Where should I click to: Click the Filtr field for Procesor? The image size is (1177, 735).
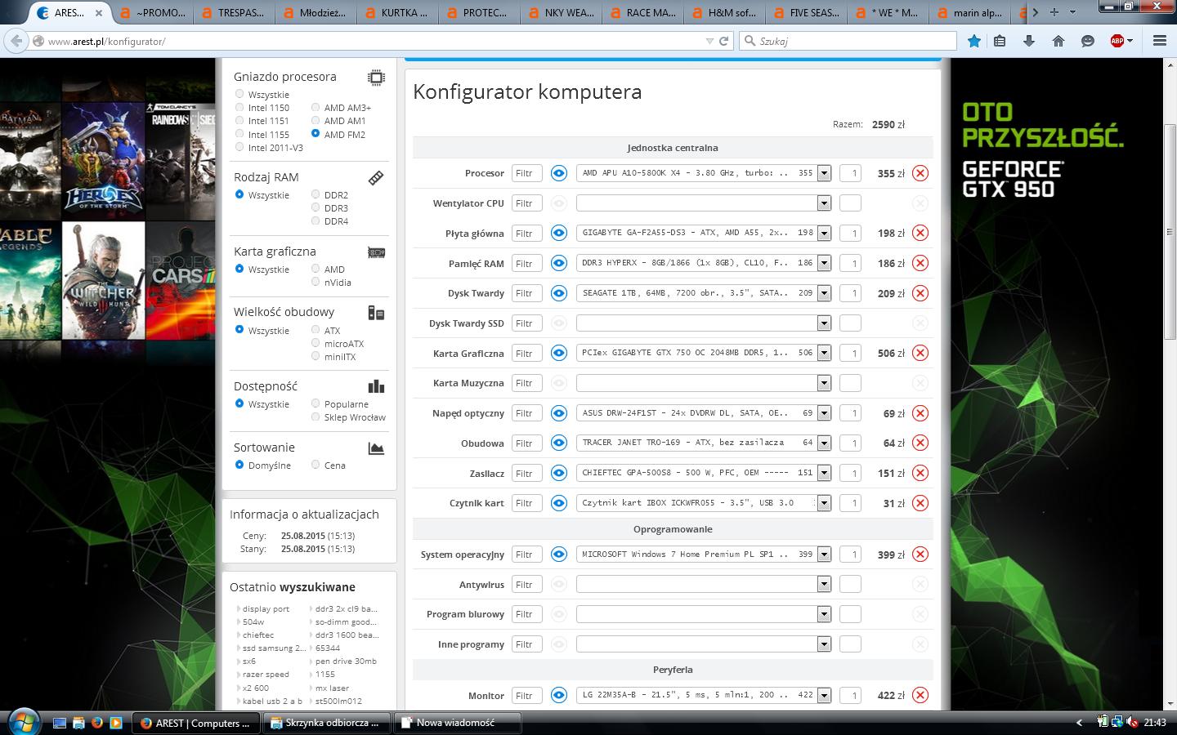click(x=526, y=173)
